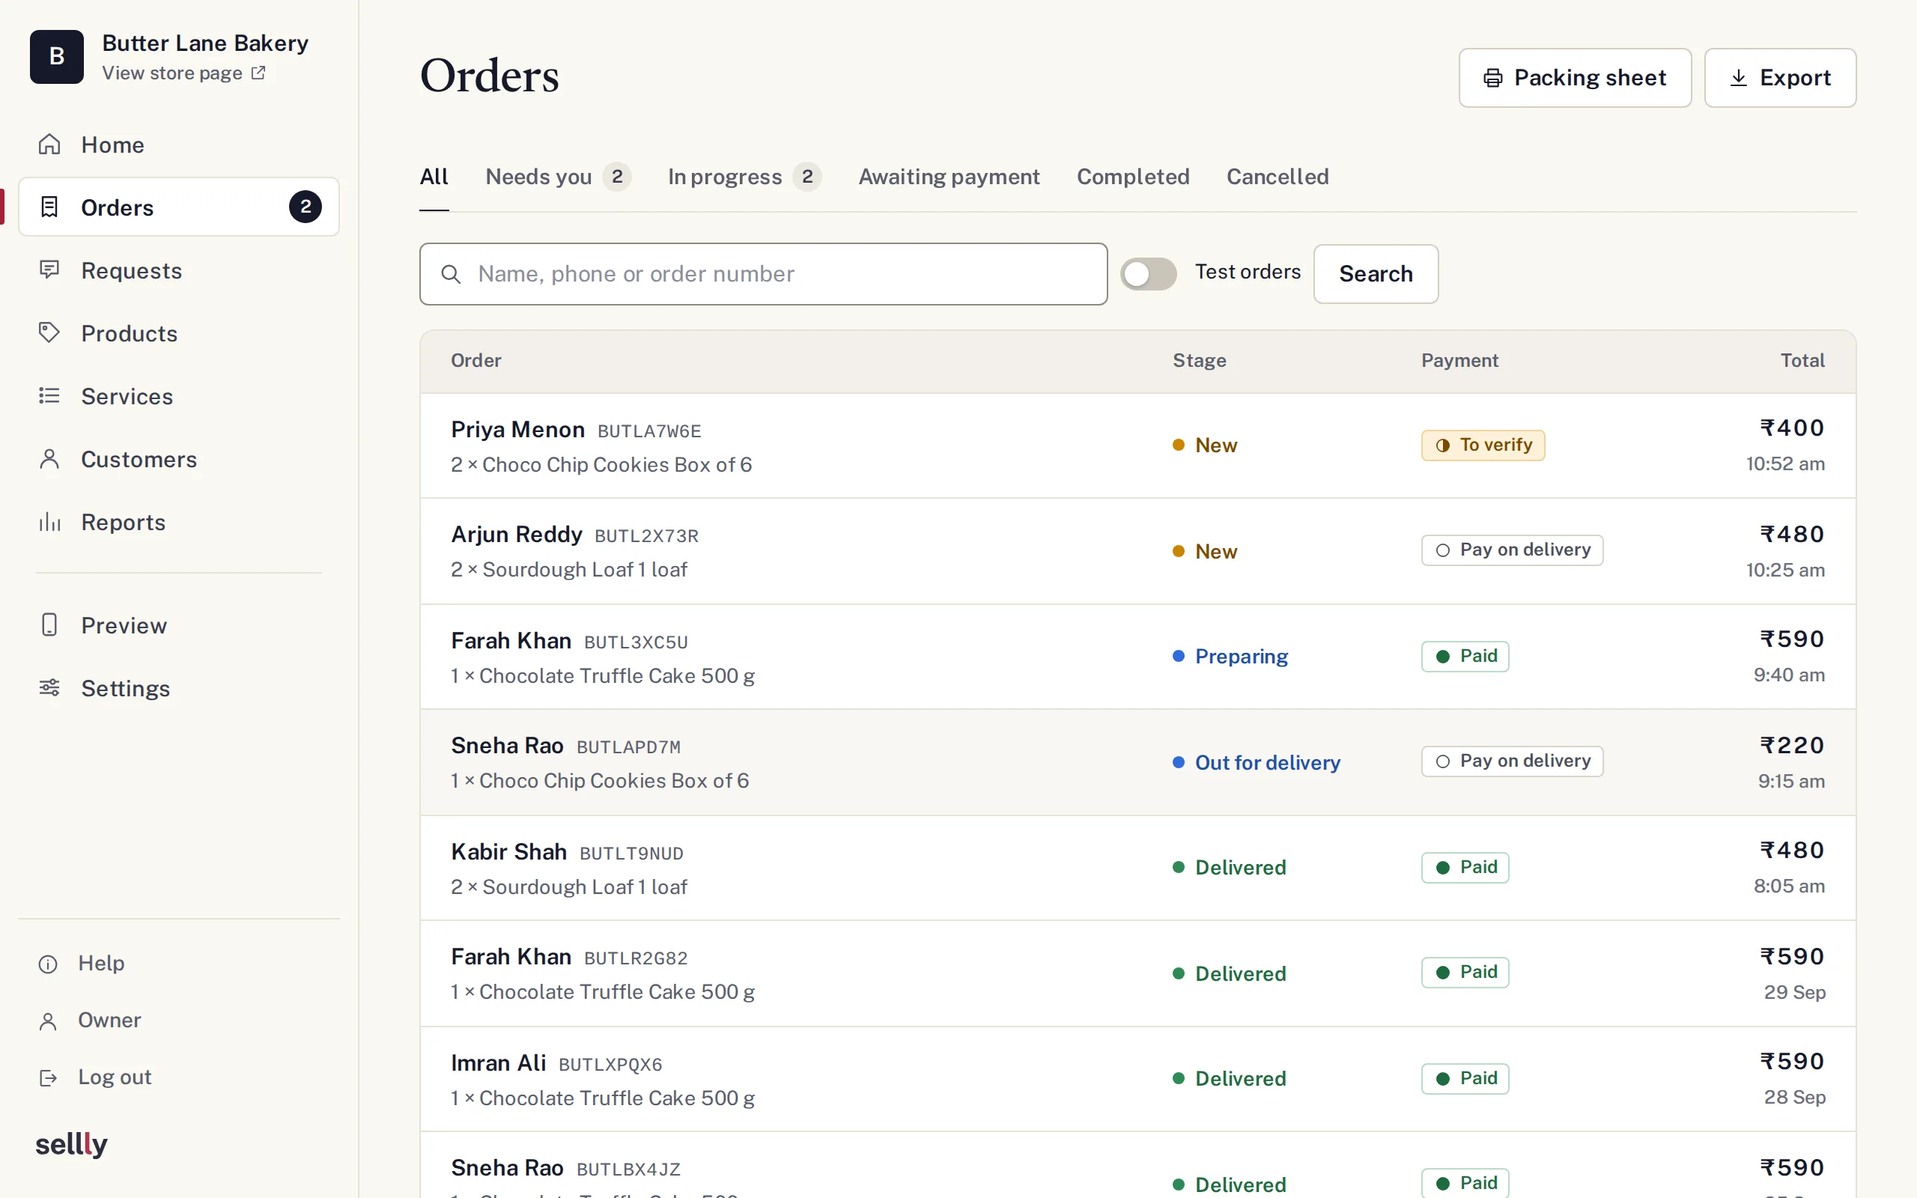Open the In progress tab

coord(744,177)
